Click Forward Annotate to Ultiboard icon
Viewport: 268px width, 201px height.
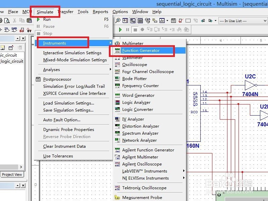coord(210,21)
